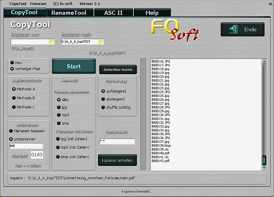This screenshot has width=274, height=197.
Task: Select Bild0120.jpg in file list
Action: [160, 77]
